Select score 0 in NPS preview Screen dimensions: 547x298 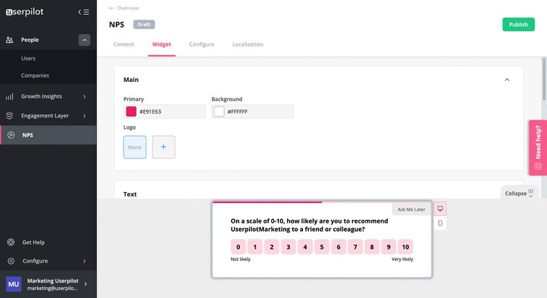click(238, 247)
